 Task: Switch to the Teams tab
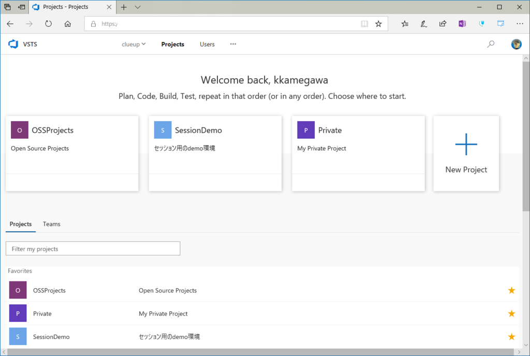click(x=51, y=224)
